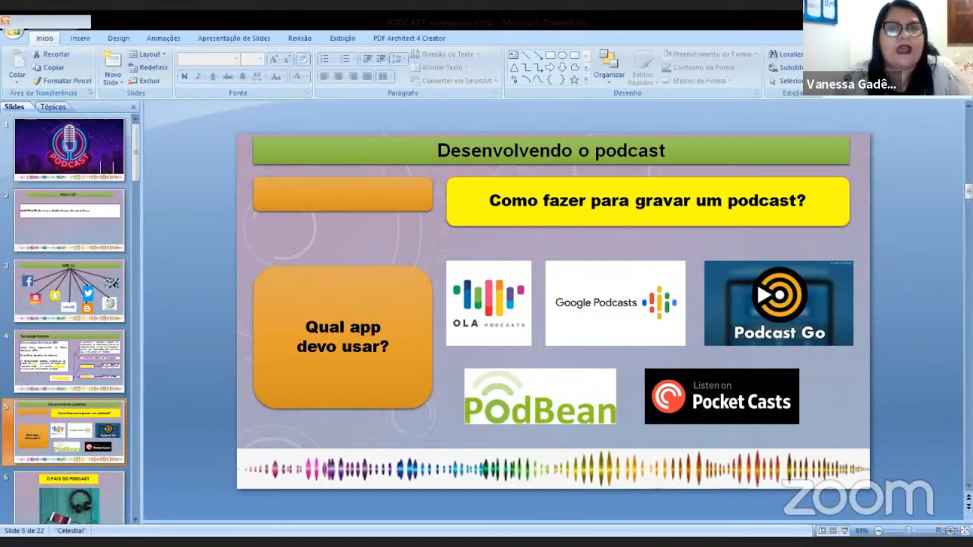This screenshot has height=547, width=973.
Task: Open the line spacing dropdown
Action: (x=398, y=59)
